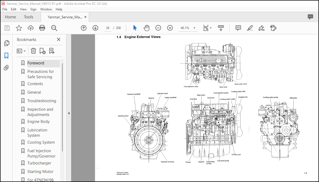Jump to the Lubrication System bookmark
Screen dimensions: 319x182
(37, 133)
